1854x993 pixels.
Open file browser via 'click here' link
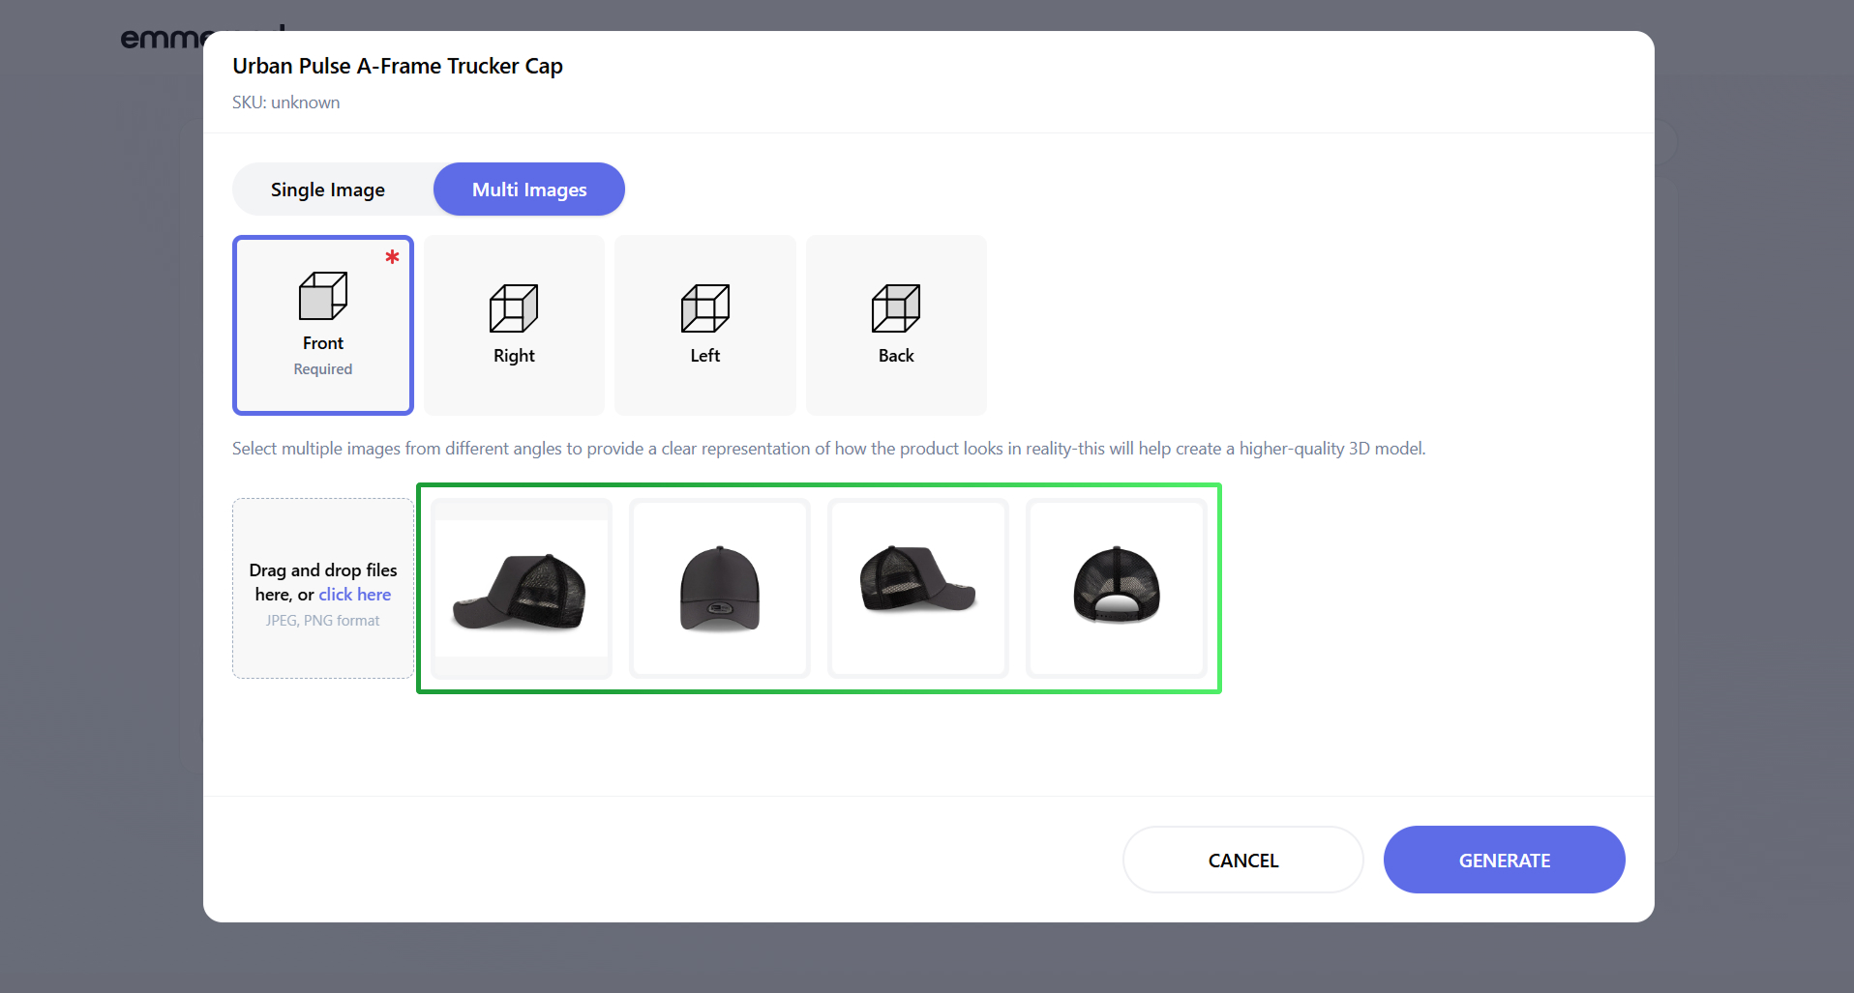(355, 595)
